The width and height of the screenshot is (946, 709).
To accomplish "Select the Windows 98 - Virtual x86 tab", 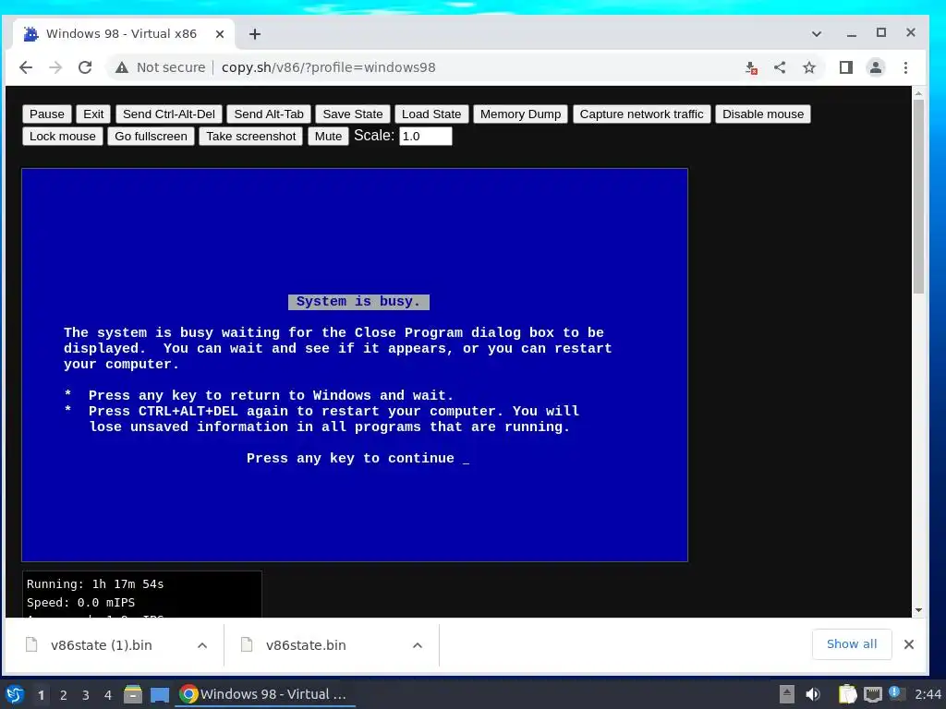I will point(121,34).
